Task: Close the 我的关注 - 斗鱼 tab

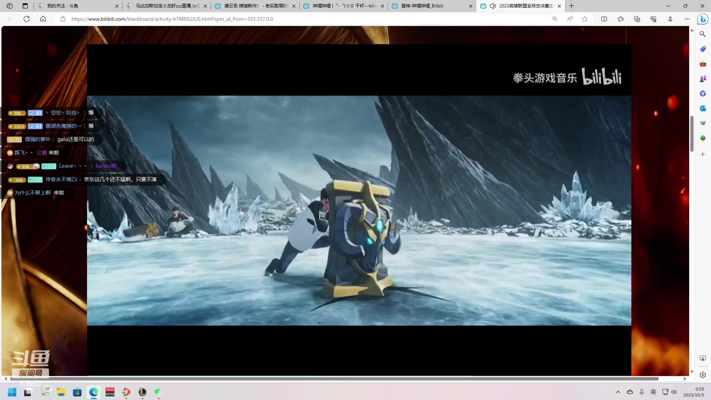Action: coord(117,6)
